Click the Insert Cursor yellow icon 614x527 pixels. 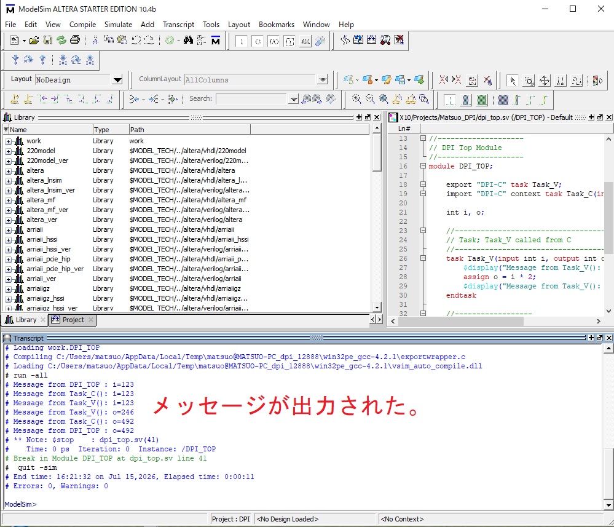coord(15,99)
